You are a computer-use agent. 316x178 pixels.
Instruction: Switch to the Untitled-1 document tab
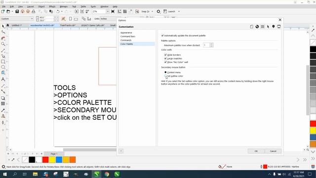coord(16,25)
